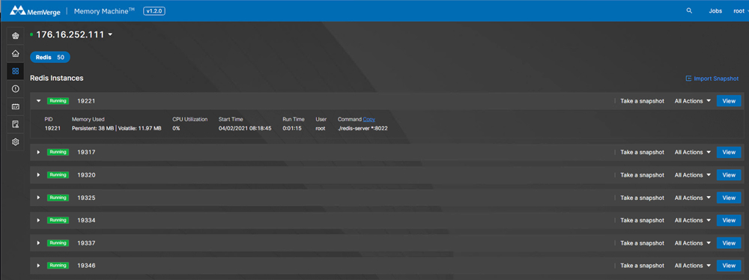749x280 pixels.
Task: Click the Persistent: 38 MB memory value
Action: point(93,129)
